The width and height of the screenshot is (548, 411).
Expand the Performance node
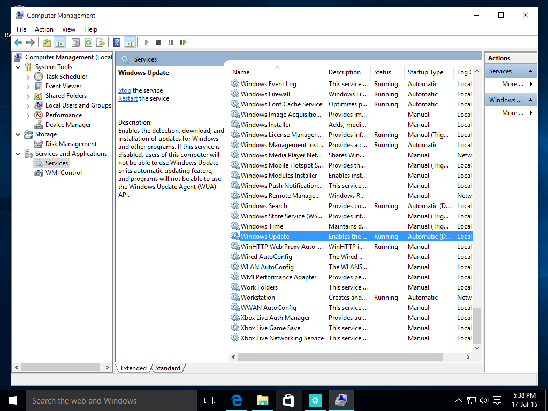(28, 116)
